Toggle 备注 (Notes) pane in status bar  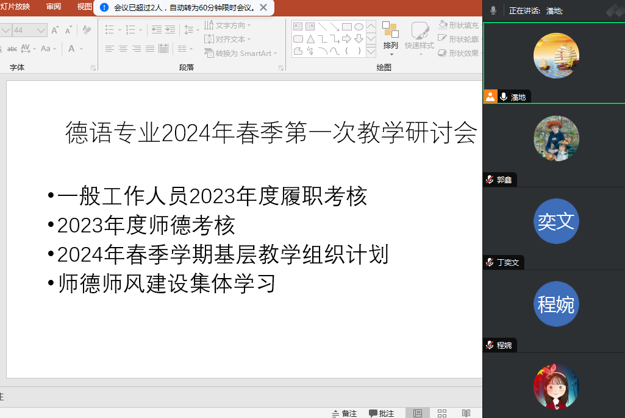(345, 413)
